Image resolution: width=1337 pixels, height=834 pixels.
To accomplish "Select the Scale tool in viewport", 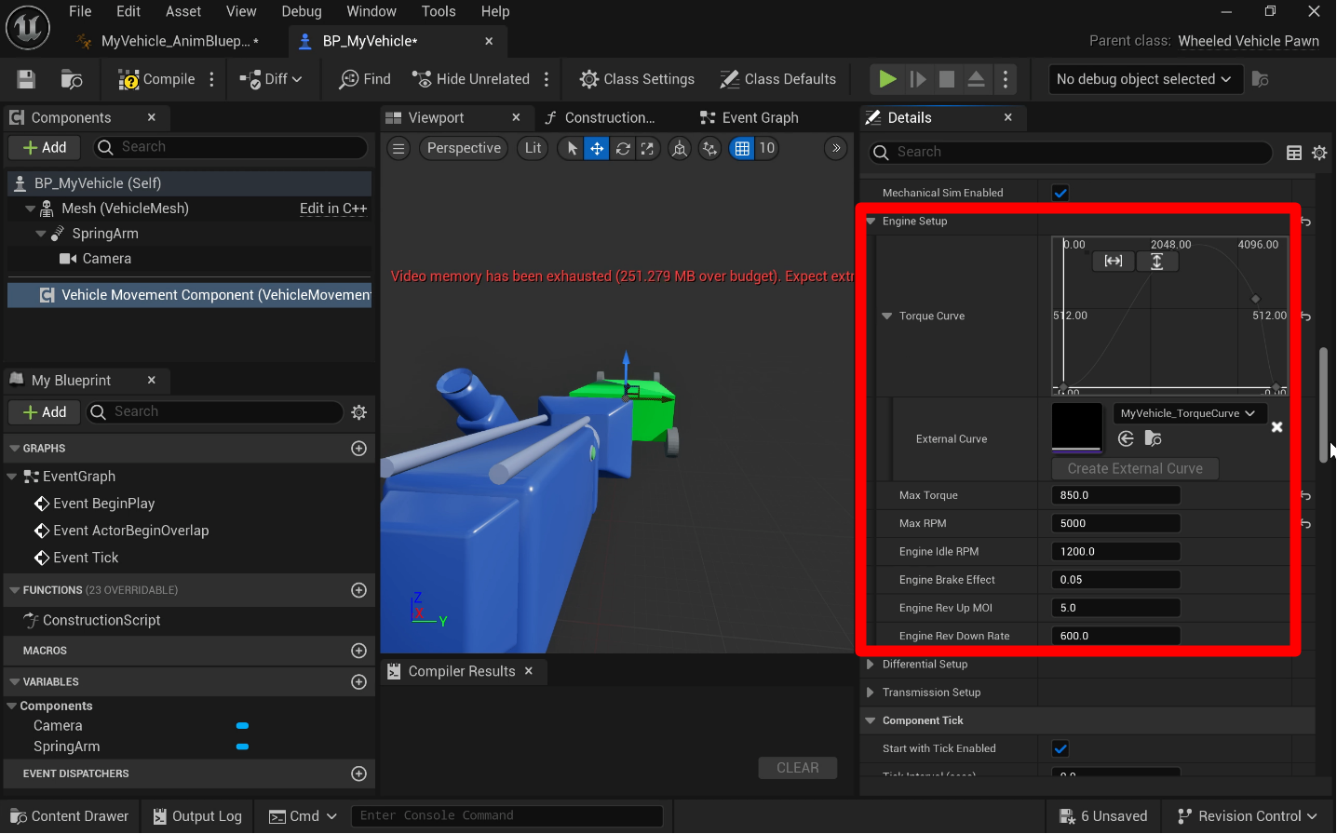I will pos(647,148).
